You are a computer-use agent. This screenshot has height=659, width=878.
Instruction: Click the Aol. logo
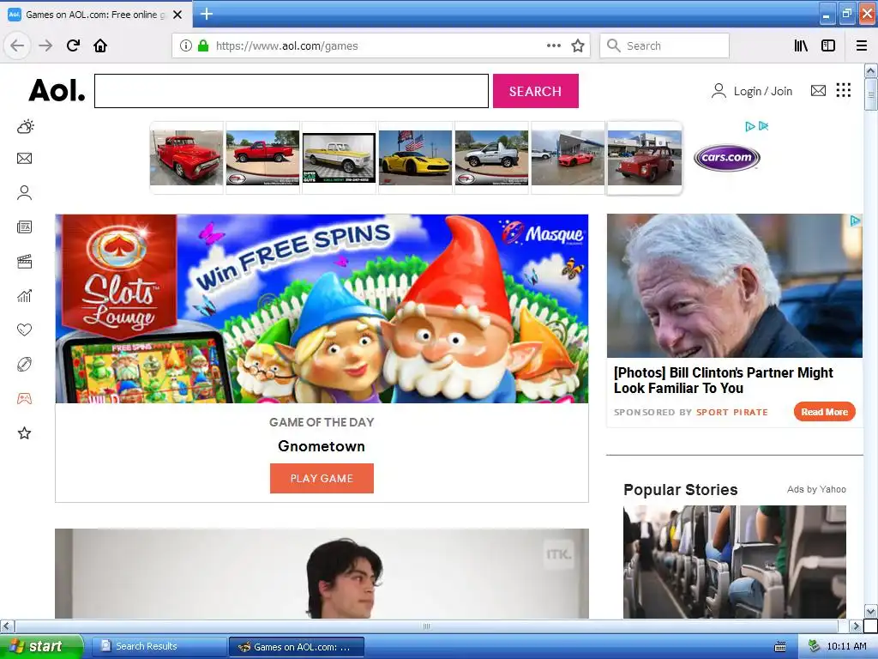pos(57,90)
